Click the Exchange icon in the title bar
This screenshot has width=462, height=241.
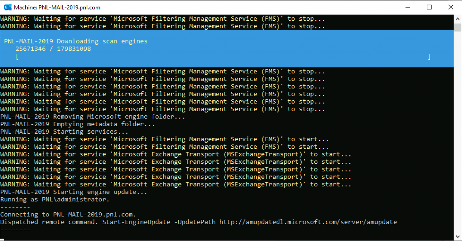tap(8, 7)
